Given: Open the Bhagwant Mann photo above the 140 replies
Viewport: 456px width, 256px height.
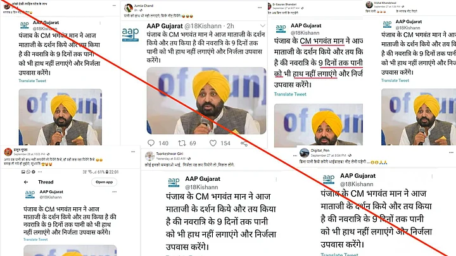Looking at the screenshot, I should click(206, 101).
